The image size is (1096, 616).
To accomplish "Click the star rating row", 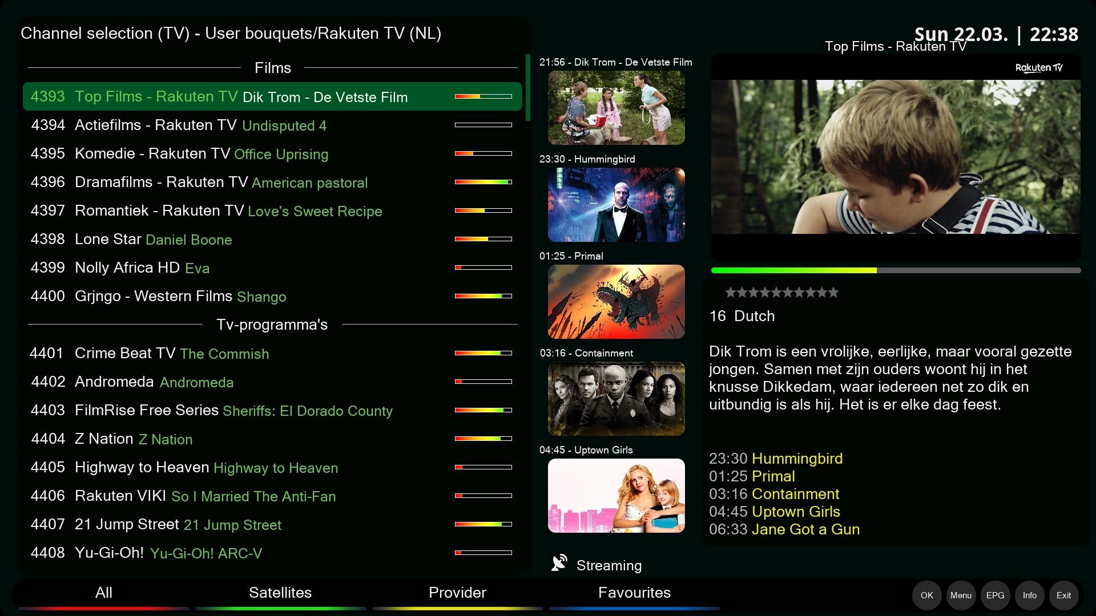I will coord(781,293).
